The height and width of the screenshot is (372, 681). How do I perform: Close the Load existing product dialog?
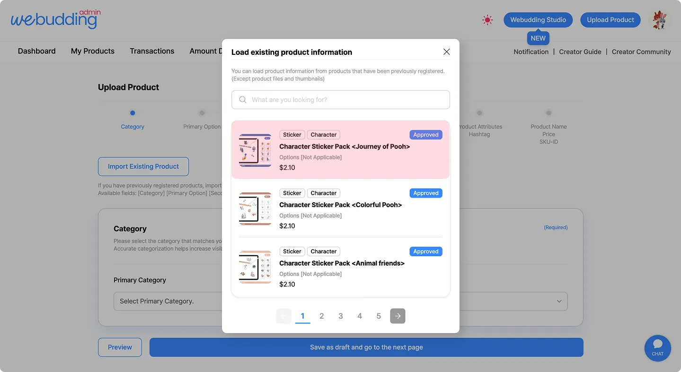coord(446,52)
